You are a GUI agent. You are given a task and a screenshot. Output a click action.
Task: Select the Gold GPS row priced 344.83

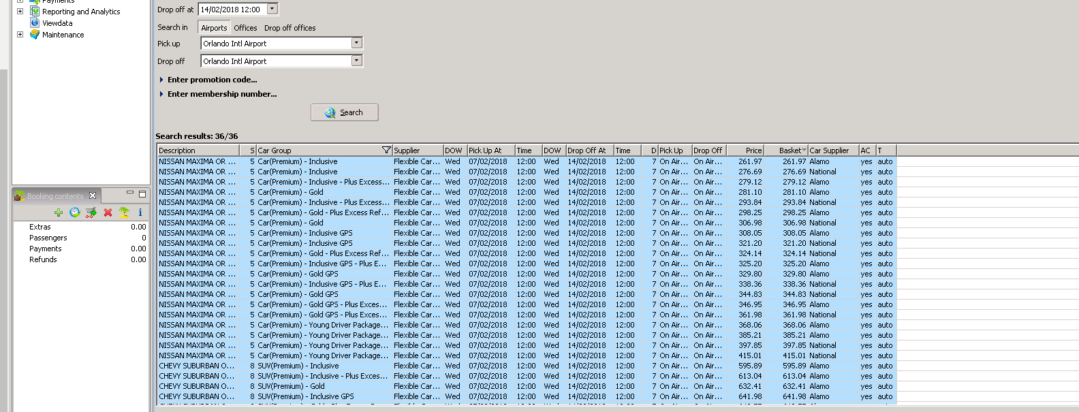[x=527, y=294]
